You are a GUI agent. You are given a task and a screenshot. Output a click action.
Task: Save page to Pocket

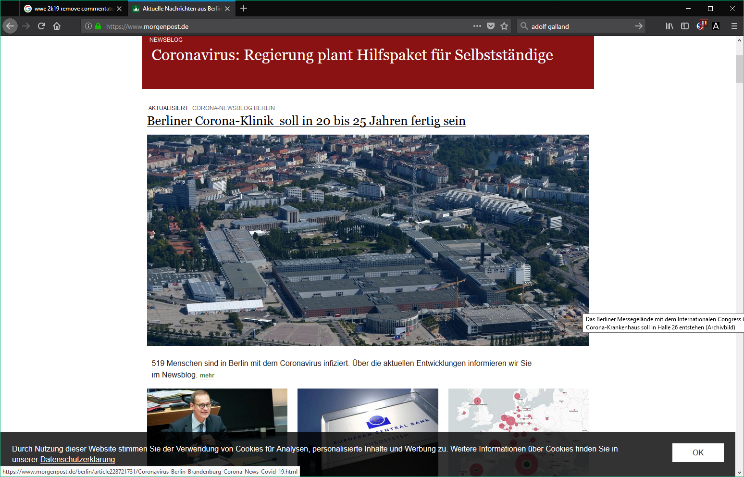point(491,26)
